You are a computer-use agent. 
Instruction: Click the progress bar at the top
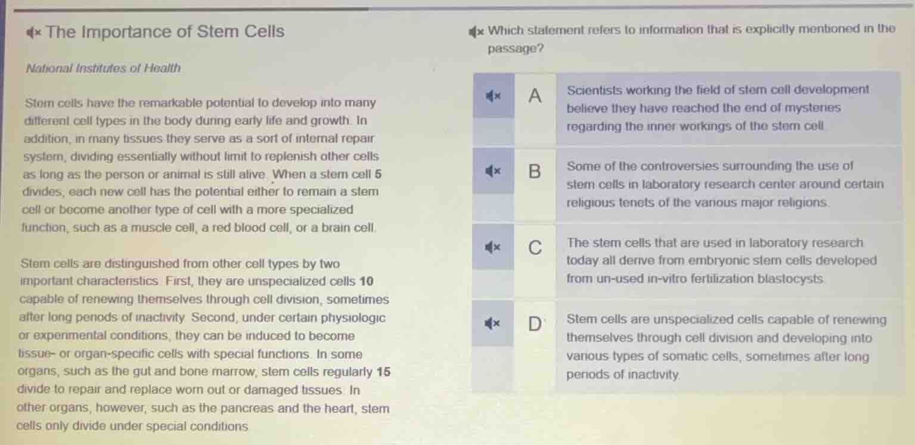click(238, 7)
